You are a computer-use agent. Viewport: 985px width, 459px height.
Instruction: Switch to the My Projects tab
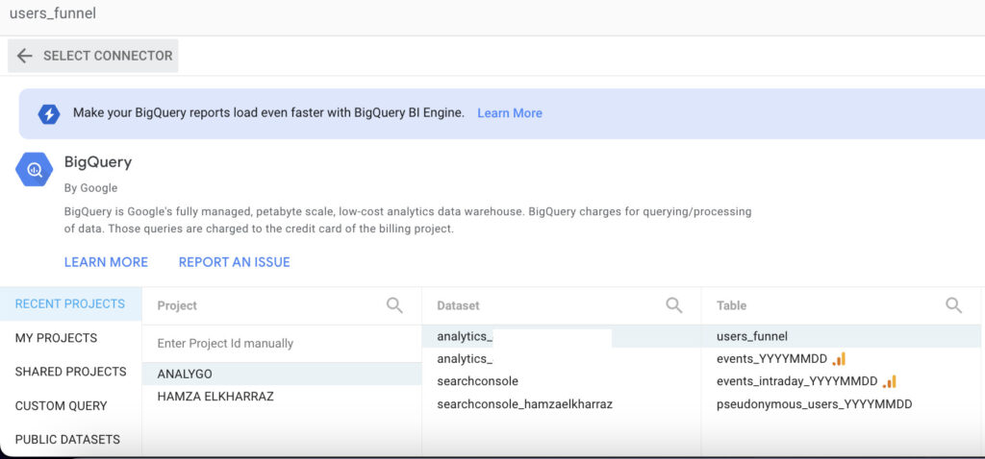(x=56, y=338)
